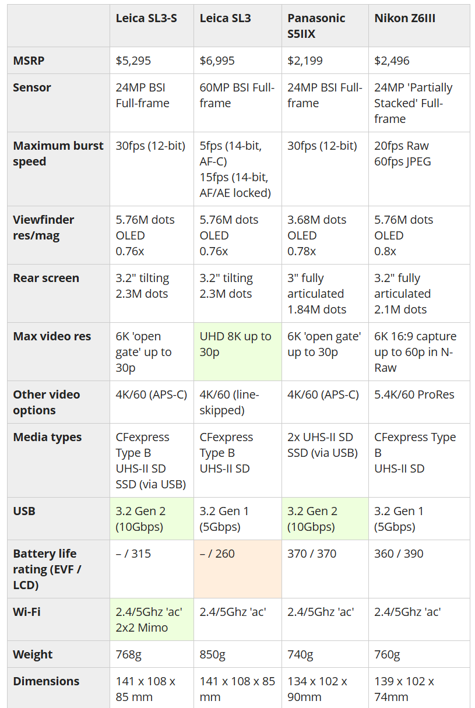This screenshot has height=708, width=475.
Task: Click the 850g weight cell
Action: 238,654
